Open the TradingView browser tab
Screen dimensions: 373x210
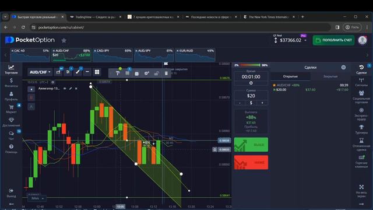tap(96, 17)
